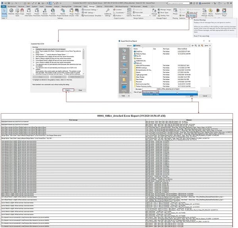Expand the first warning in the list
Viewport: 238px width, 228px height.
[34, 49]
